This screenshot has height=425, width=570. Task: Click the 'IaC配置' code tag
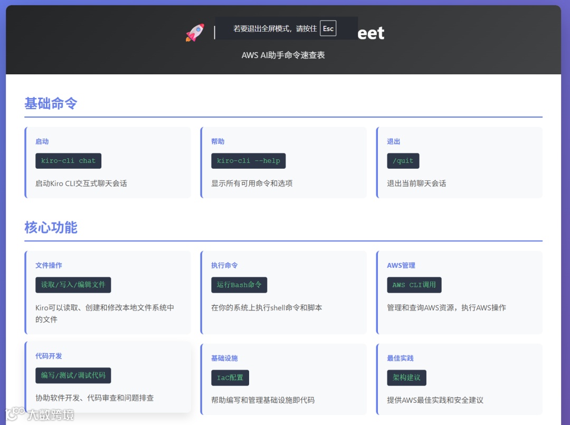(230, 378)
